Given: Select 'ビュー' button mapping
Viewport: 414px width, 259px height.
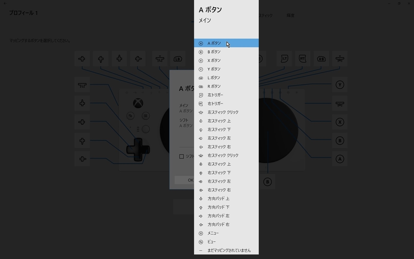Looking at the screenshot, I should pyautogui.click(x=226, y=242).
